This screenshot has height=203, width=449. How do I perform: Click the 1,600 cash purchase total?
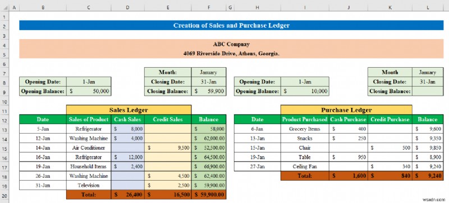(349, 176)
